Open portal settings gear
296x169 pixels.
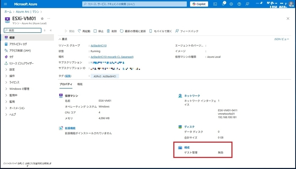pos(231,4)
